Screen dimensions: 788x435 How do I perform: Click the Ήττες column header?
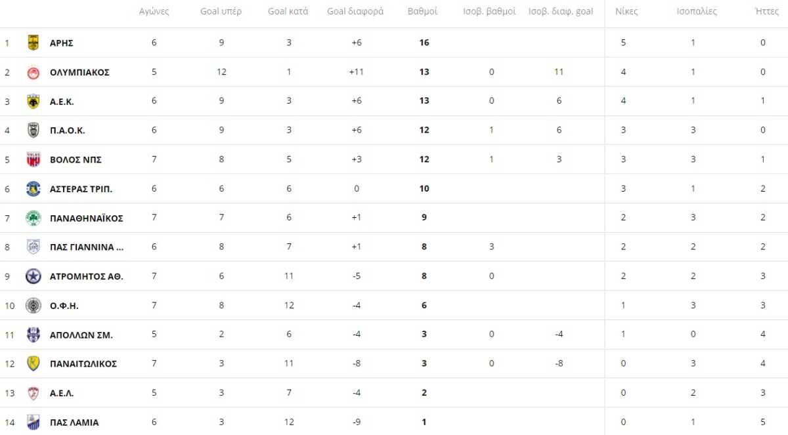point(762,12)
